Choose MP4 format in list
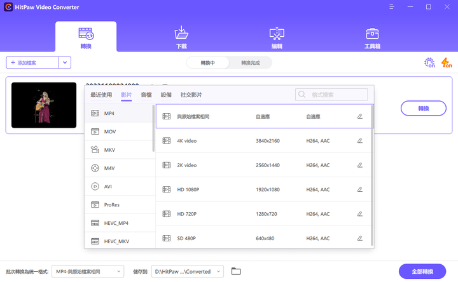 [118, 113]
